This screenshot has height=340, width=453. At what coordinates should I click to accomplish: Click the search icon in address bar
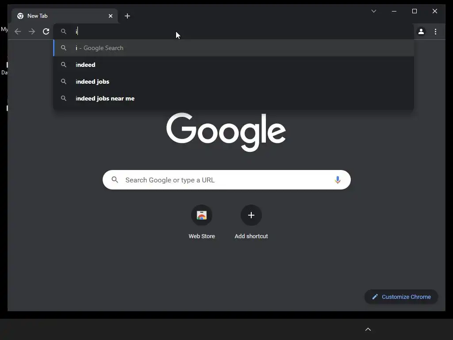[x=64, y=31]
